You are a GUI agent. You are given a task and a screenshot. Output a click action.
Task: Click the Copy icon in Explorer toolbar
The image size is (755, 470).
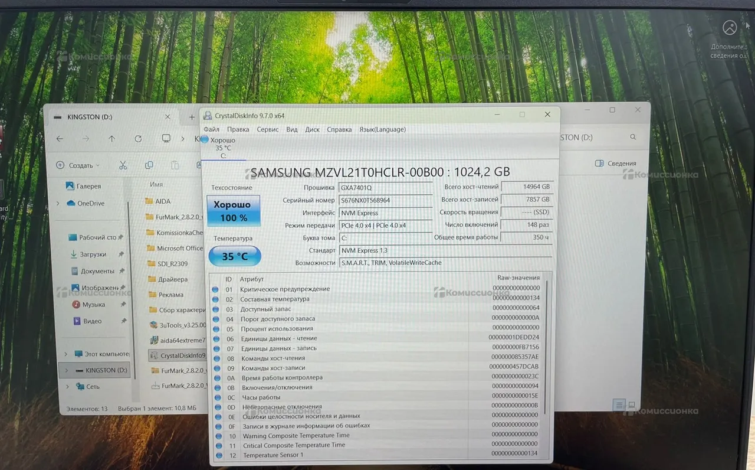149,165
